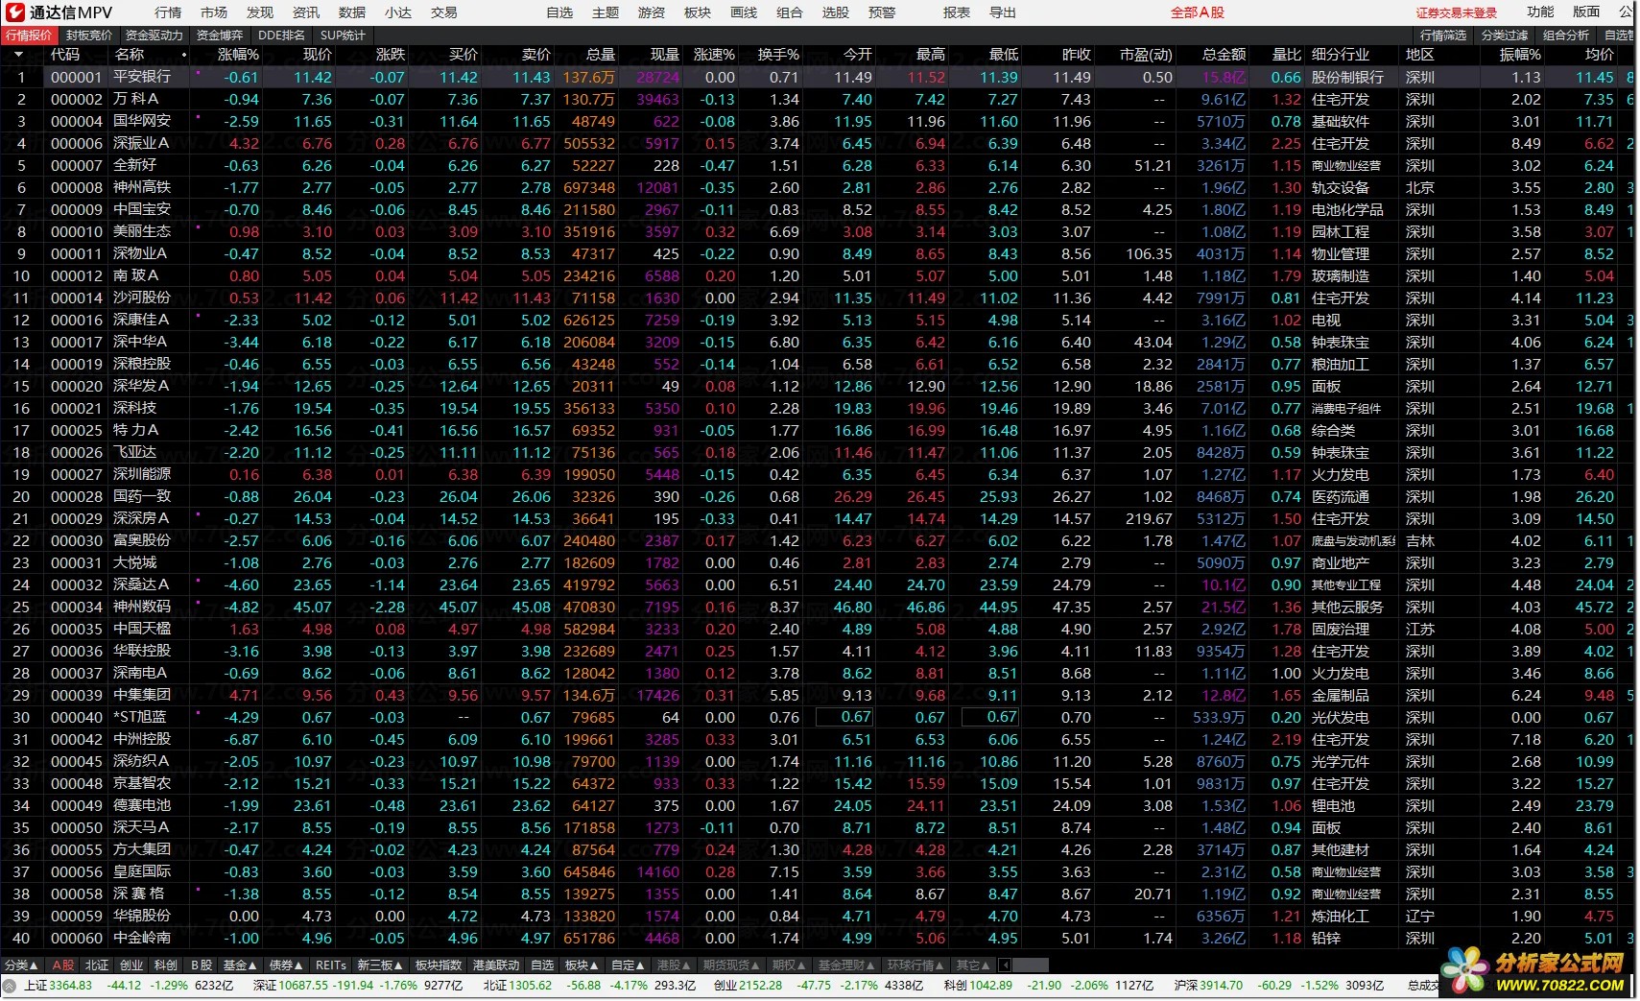
Task: Select 游资 in the top menu
Action: (x=652, y=12)
